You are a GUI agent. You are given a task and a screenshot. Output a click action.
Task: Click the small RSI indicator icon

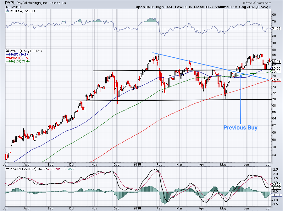(x=8, y=11)
